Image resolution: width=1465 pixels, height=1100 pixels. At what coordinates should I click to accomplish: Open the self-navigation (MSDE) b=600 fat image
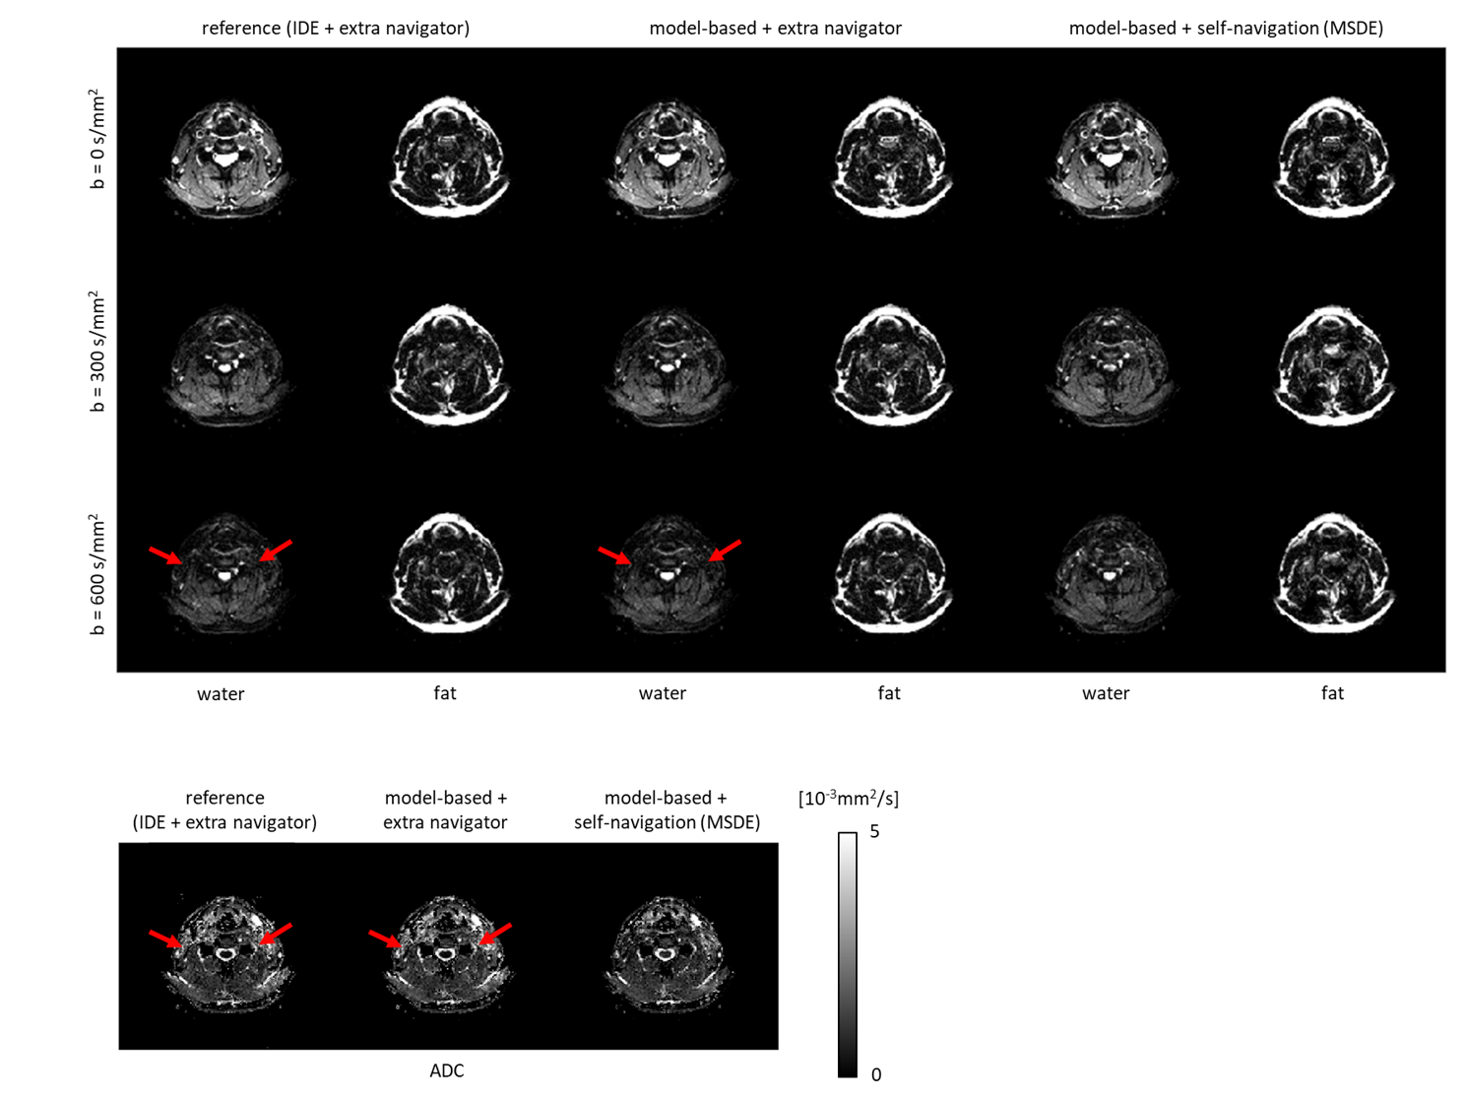point(1333,573)
